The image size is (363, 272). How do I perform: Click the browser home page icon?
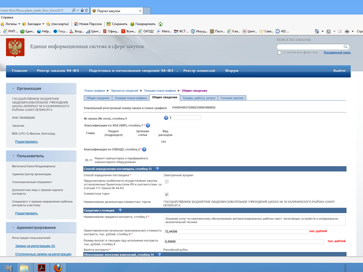point(316,31)
